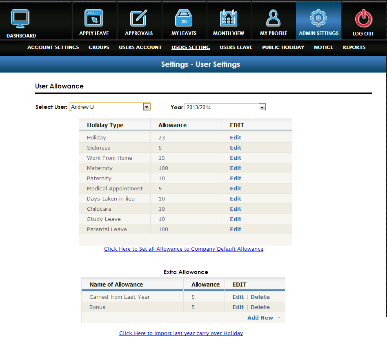Expand the Select User dropdown
This screenshot has width=387, height=353.
[x=147, y=107]
